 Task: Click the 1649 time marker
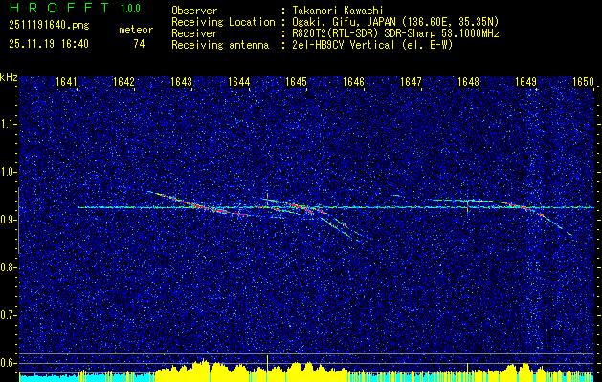click(525, 82)
